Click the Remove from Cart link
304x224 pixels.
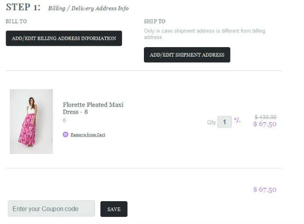pos(88,135)
